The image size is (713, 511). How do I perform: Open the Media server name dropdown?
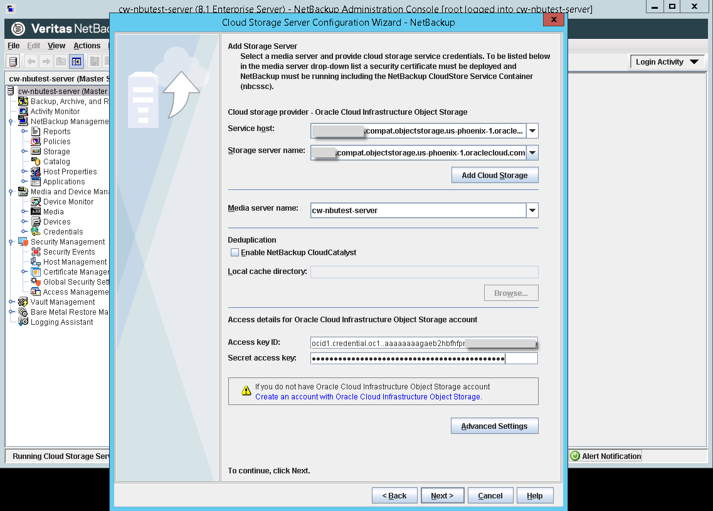[532, 210]
